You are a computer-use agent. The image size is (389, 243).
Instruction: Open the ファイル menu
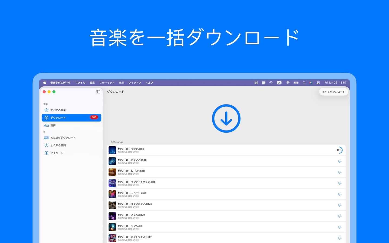80,83
